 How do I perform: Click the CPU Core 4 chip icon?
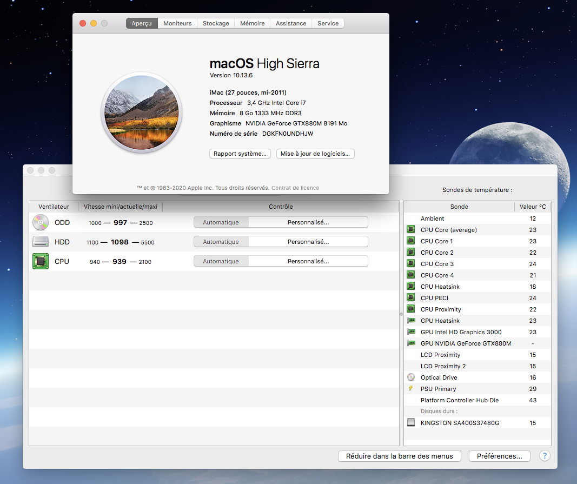click(410, 275)
